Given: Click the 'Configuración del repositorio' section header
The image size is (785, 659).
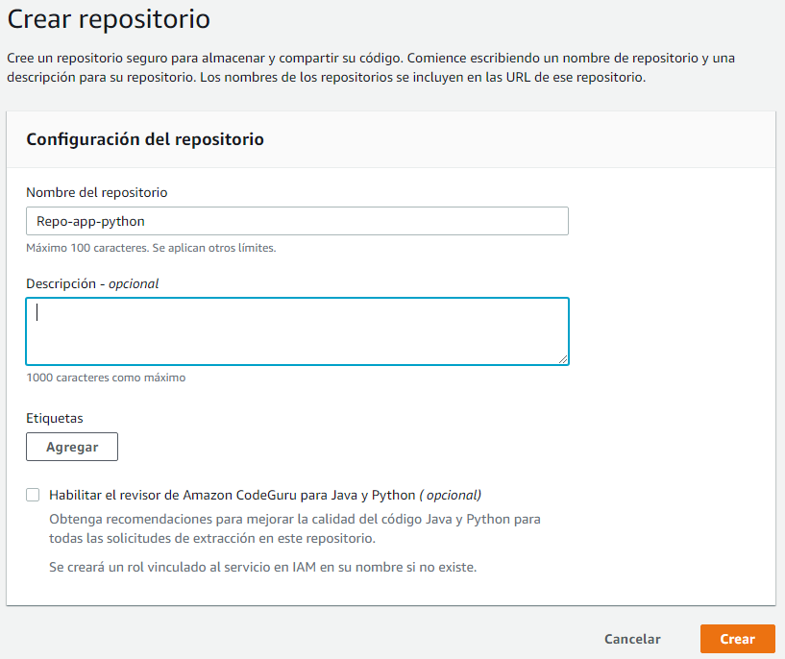Looking at the screenshot, I should point(145,139).
